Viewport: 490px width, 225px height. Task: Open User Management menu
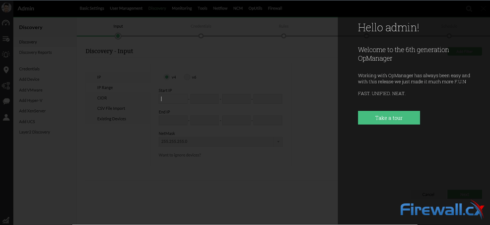click(x=126, y=8)
